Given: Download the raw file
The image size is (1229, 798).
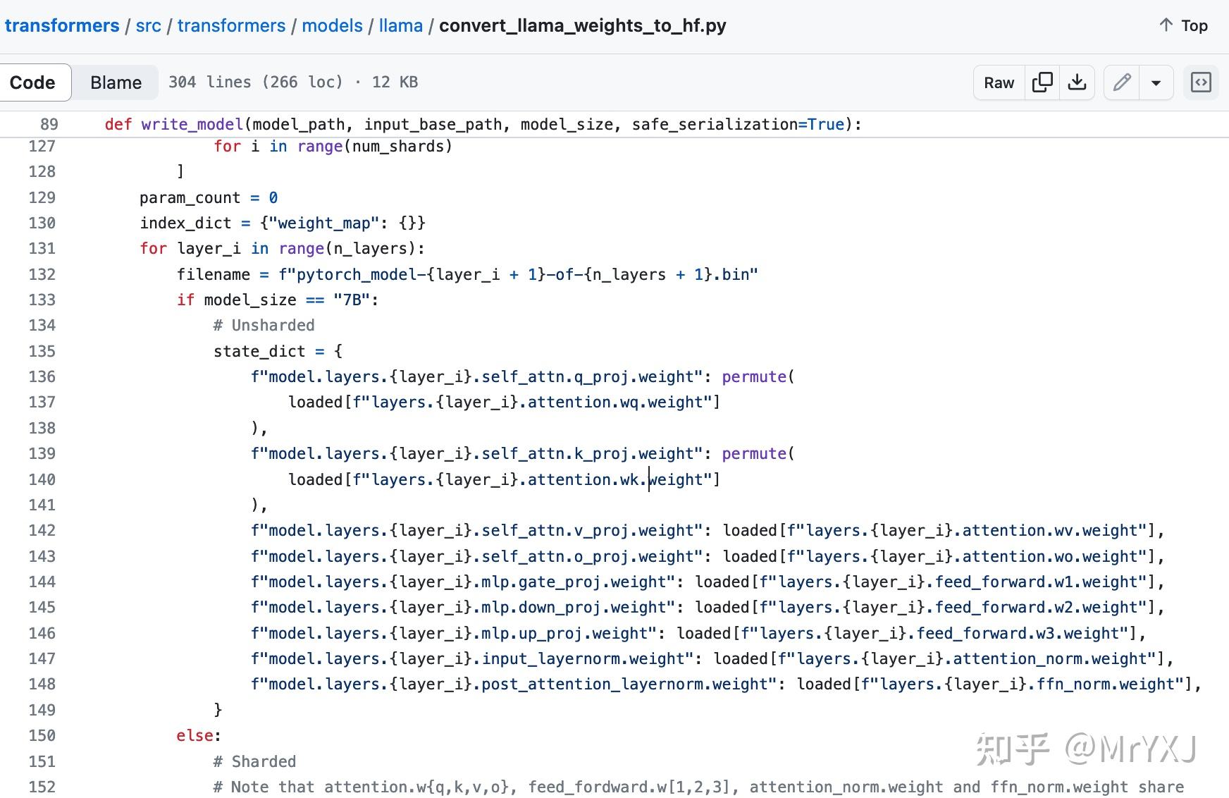Looking at the screenshot, I should click(1077, 82).
